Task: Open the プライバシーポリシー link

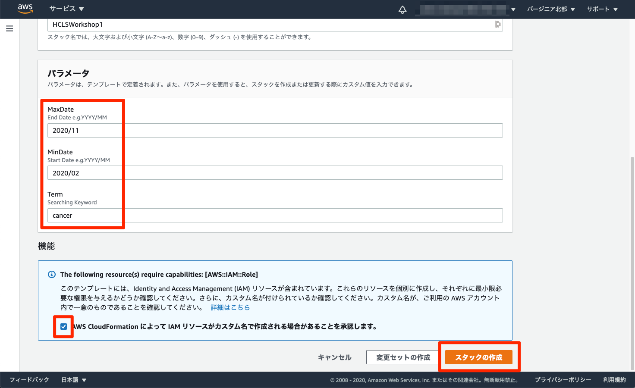Action: point(563,380)
